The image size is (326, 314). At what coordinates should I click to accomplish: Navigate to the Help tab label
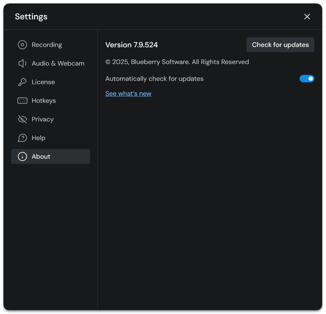click(x=38, y=138)
